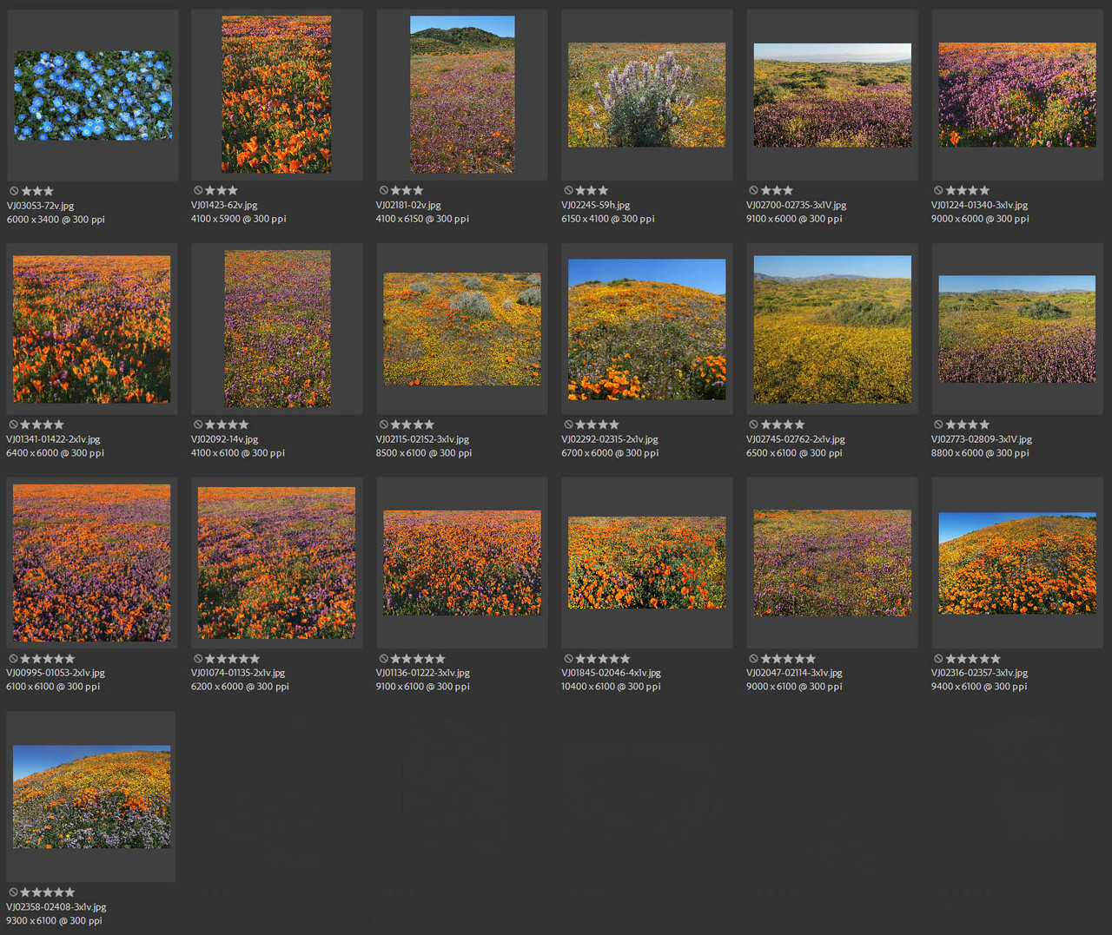Click the first star of VJ02700-02735-3x1V.jpg
The width and height of the screenshot is (1112, 935).
point(767,189)
